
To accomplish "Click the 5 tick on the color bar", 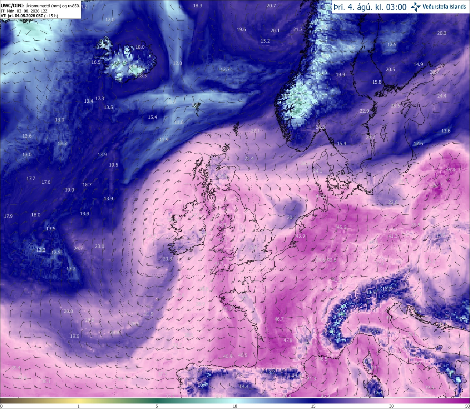I will click(x=157, y=406).
